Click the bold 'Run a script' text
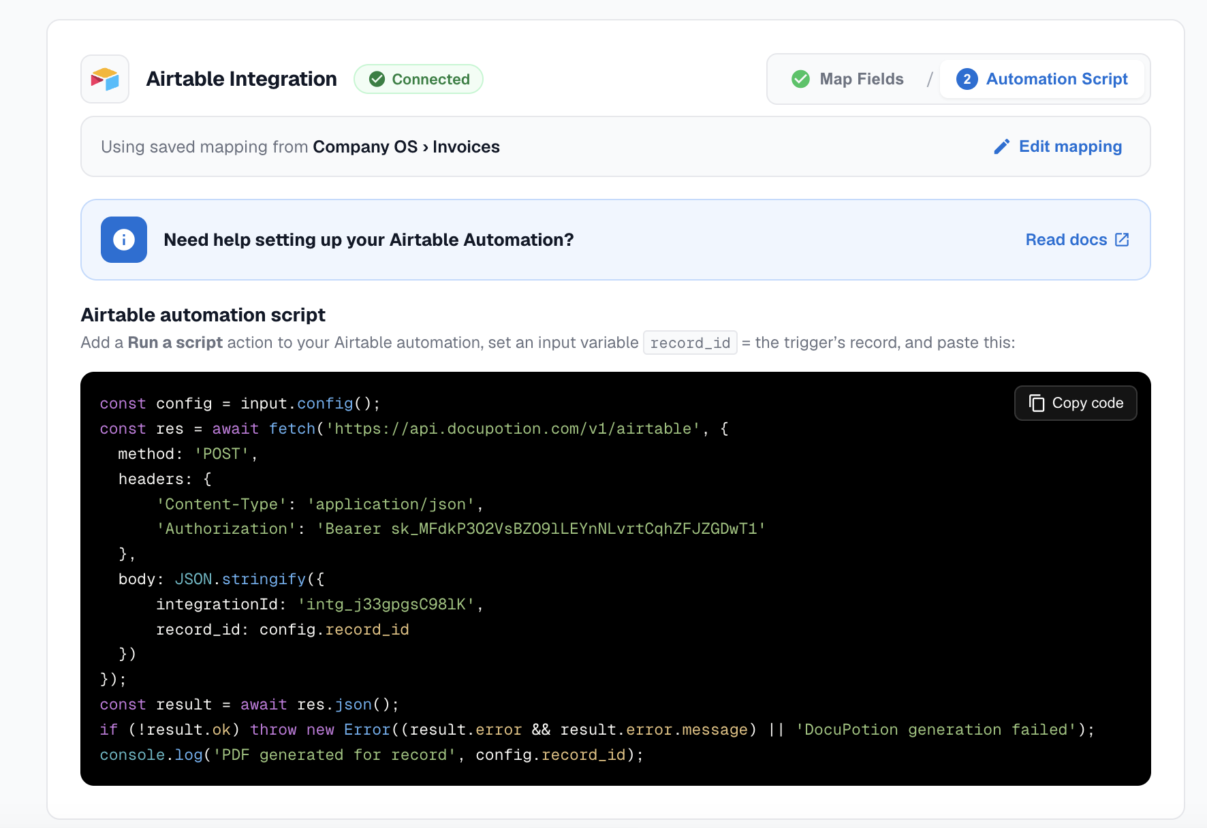 [x=175, y=343]
